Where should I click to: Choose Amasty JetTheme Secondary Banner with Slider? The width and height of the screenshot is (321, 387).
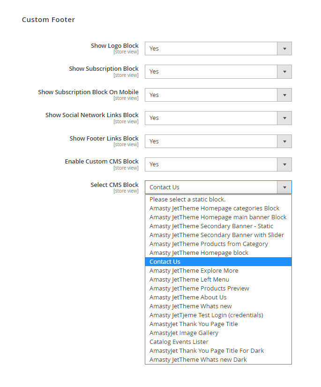(x=216, y=235)
